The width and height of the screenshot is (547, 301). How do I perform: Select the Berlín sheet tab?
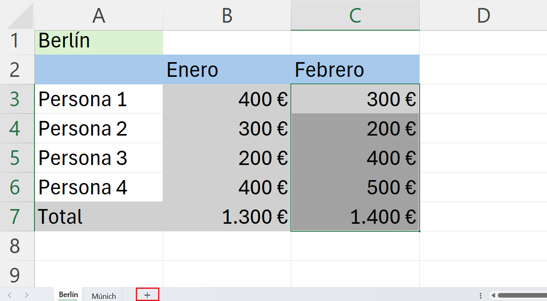tap(68, 295)
